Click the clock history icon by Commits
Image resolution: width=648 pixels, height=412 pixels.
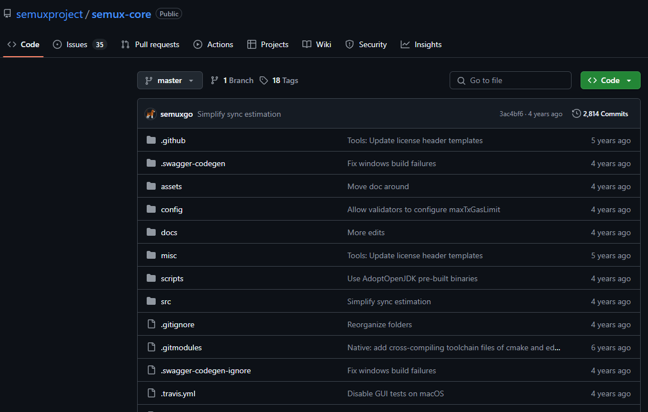click(x=576, y=113)
